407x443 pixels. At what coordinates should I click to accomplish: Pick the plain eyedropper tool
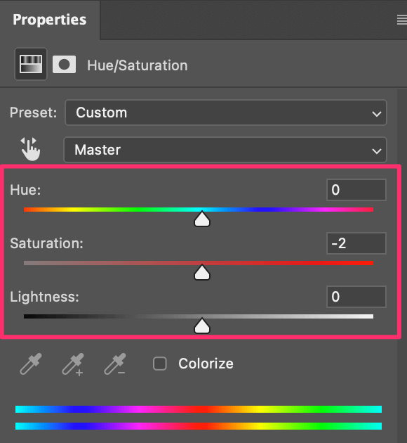pos(31,364)
